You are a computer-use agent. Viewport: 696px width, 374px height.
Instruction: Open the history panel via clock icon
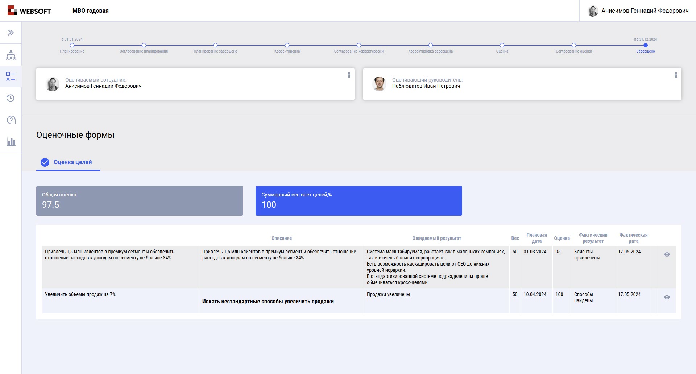coord(11,98)
